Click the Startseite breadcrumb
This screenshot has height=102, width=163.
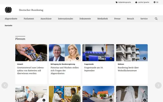point(8,26)
